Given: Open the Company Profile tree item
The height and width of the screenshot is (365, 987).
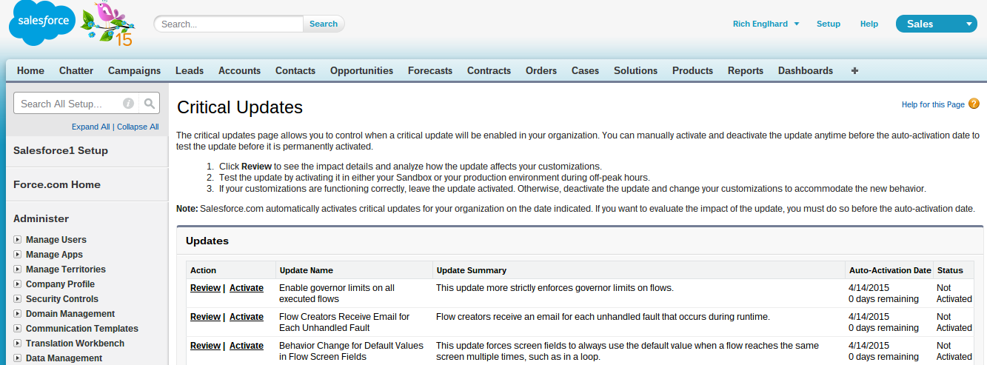Looking at the screenshot, I should pyautogui.click(x=60, y=284).
